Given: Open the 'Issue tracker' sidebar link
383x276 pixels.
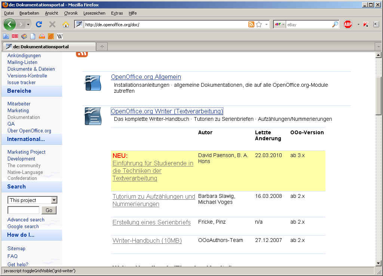Looking at the screenshot, I should coord(21,82).
